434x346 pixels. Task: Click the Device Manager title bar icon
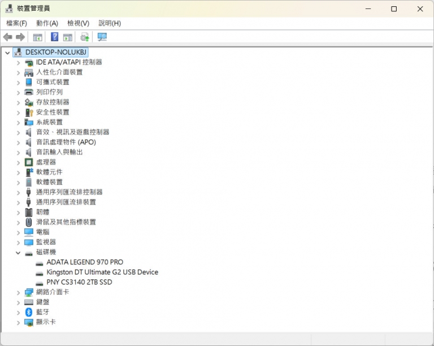point(9,8)
